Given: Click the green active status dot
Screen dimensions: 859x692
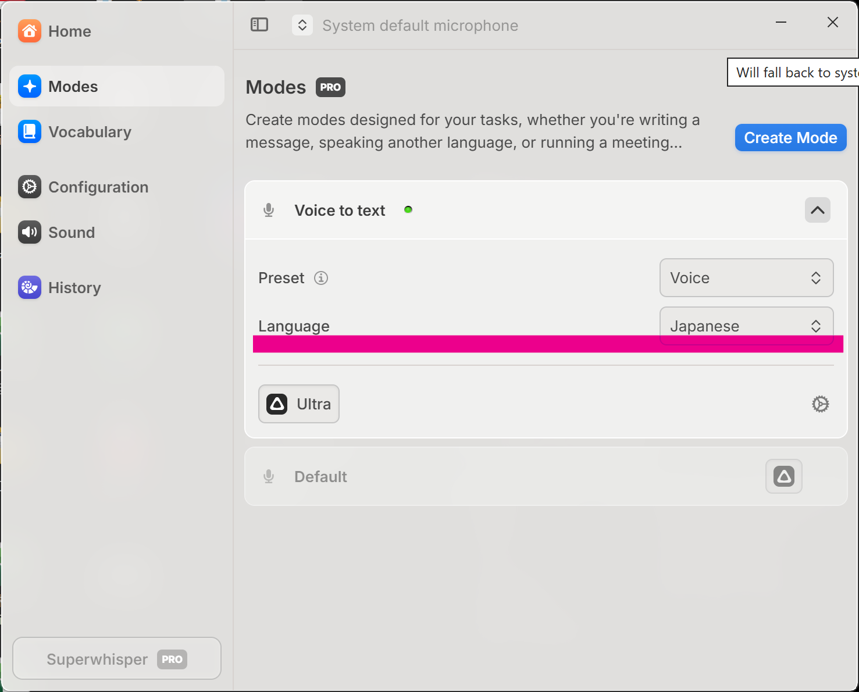Looking at the screenshot, I should (x=408, y=210).
